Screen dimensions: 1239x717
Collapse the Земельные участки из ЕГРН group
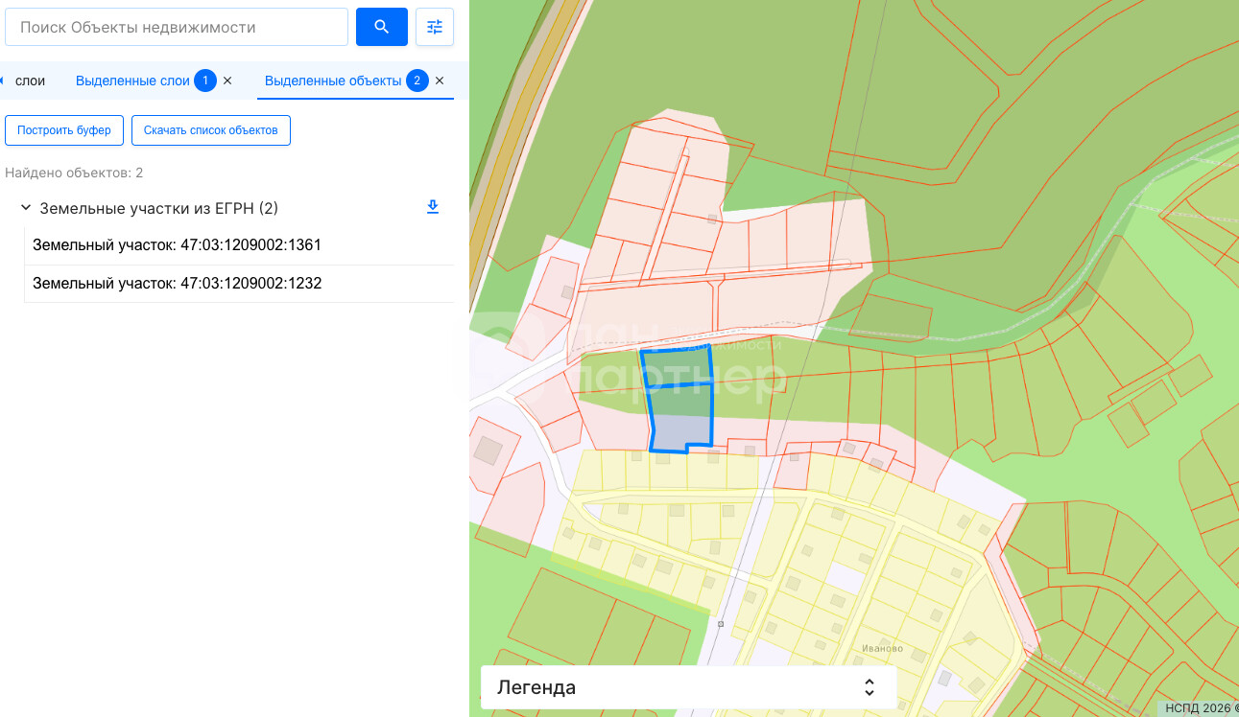[26, 208]
